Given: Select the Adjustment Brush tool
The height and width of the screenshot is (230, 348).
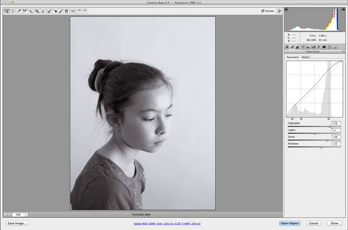Looking at the screenshot, I should (61, 11).
